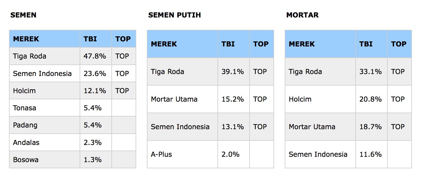Select the 23.6% percentage cell
The image size is (426, 179).
coord(95,74)
